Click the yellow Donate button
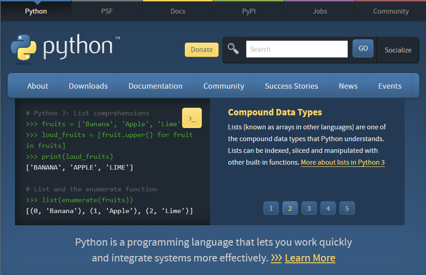This screenshot has height=275, width=426. tap(201, 50)
